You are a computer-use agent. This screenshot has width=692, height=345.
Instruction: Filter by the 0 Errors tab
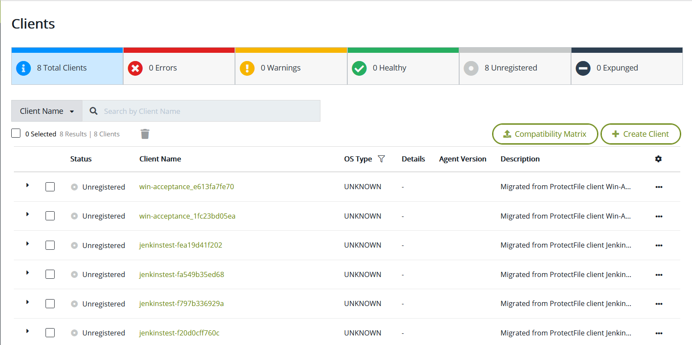[x=179, y=66]
